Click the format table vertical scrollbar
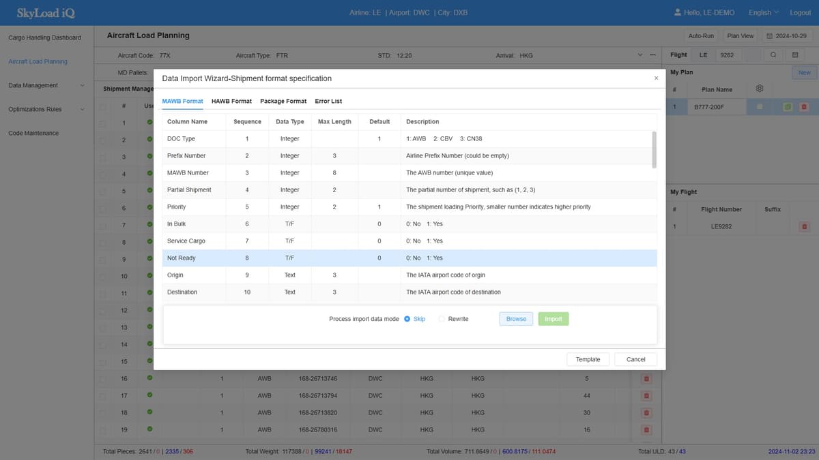Viewport: 819px width, 460px height. click(654, 150)
